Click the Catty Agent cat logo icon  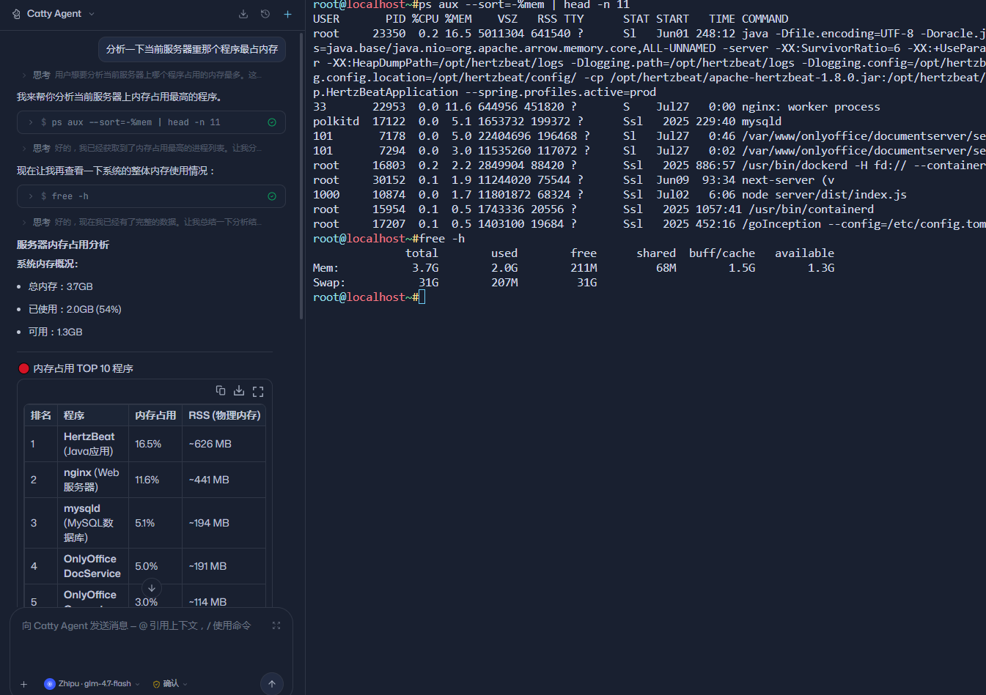pos(16,14)
